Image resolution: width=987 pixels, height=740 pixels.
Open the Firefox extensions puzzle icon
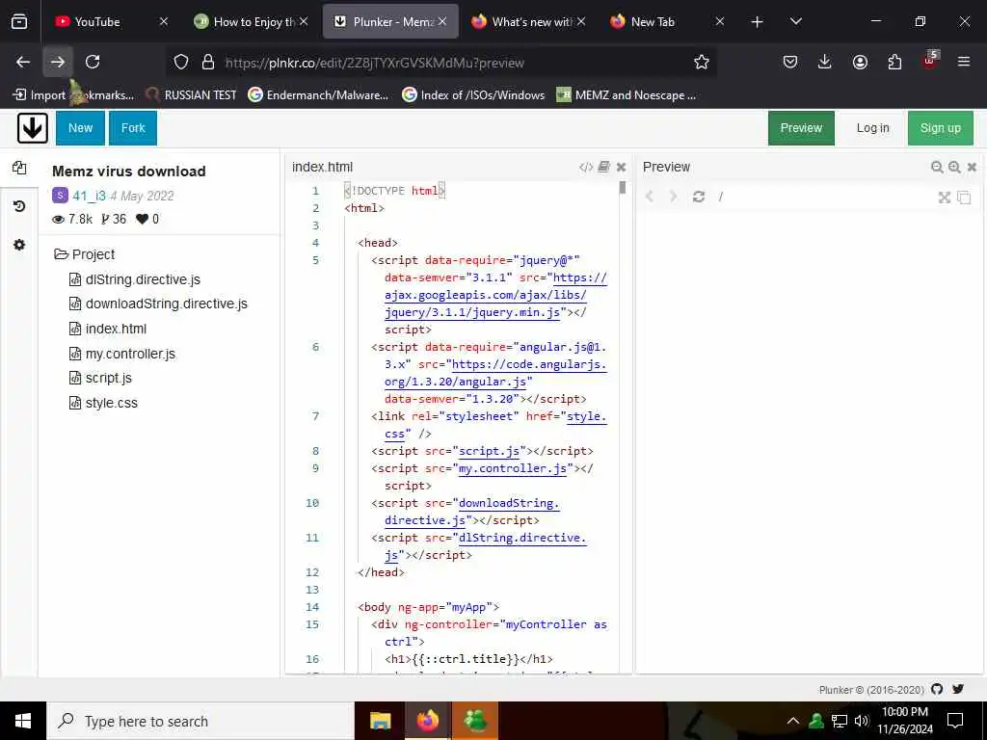894,62
